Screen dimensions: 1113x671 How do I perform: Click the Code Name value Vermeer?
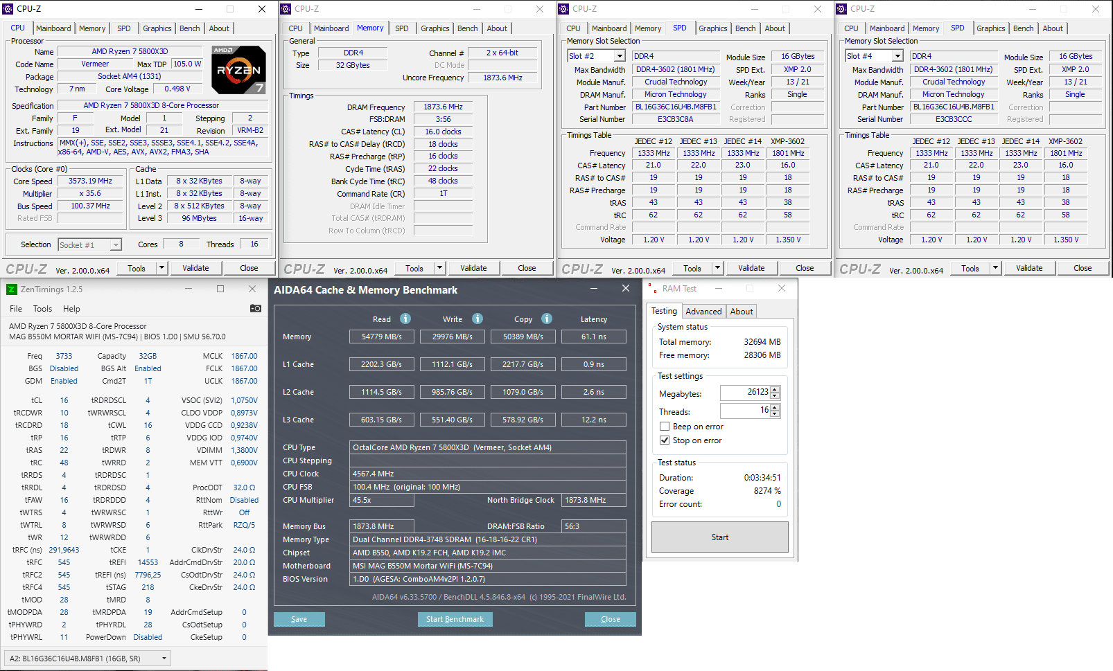pos(95,64)
